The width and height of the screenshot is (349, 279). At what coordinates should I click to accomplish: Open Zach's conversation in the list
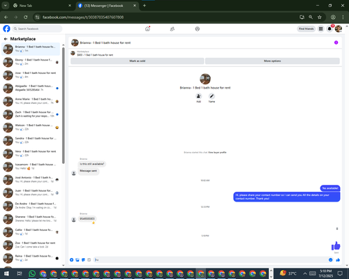click(31, 114)
